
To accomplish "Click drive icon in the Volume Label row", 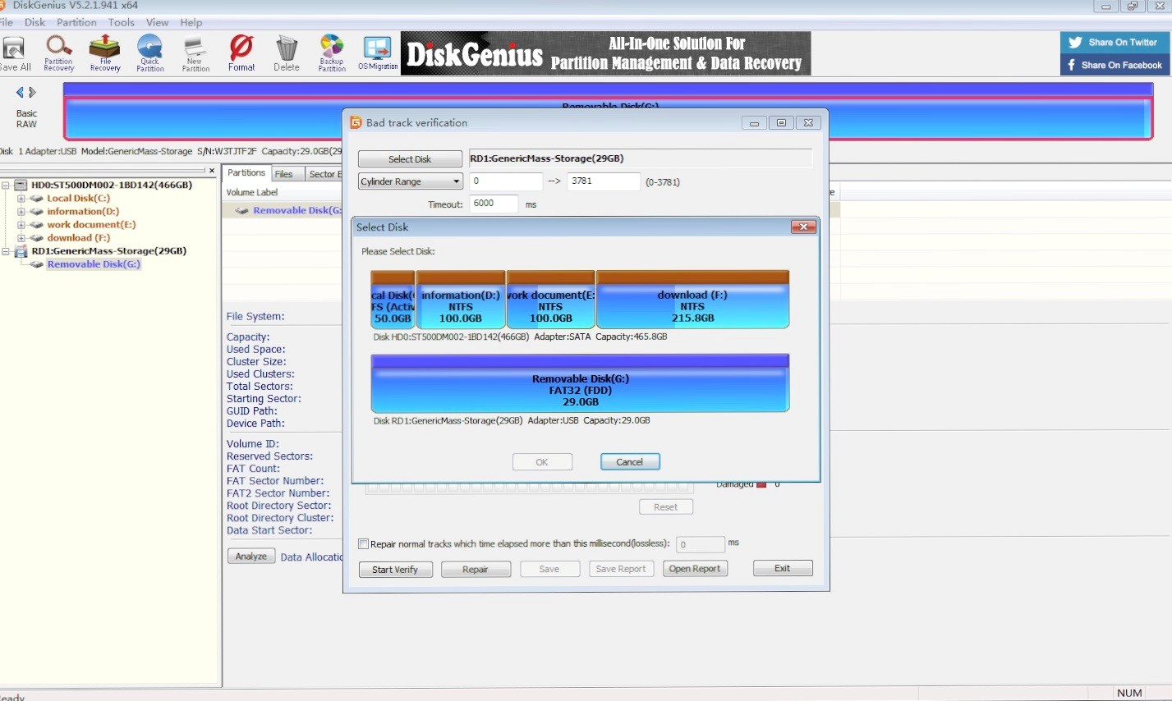I will 242,211.
